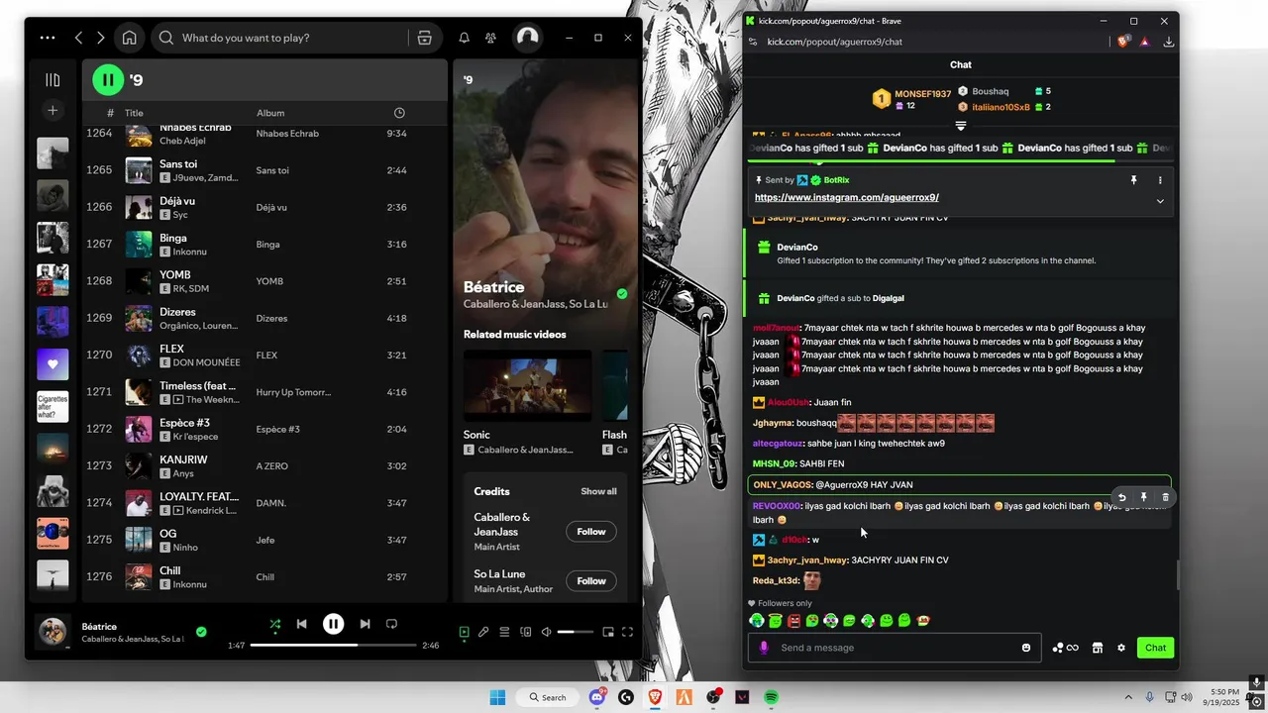Toggle saved checkmark in Now Playing panel

click(x=622, y=294)
